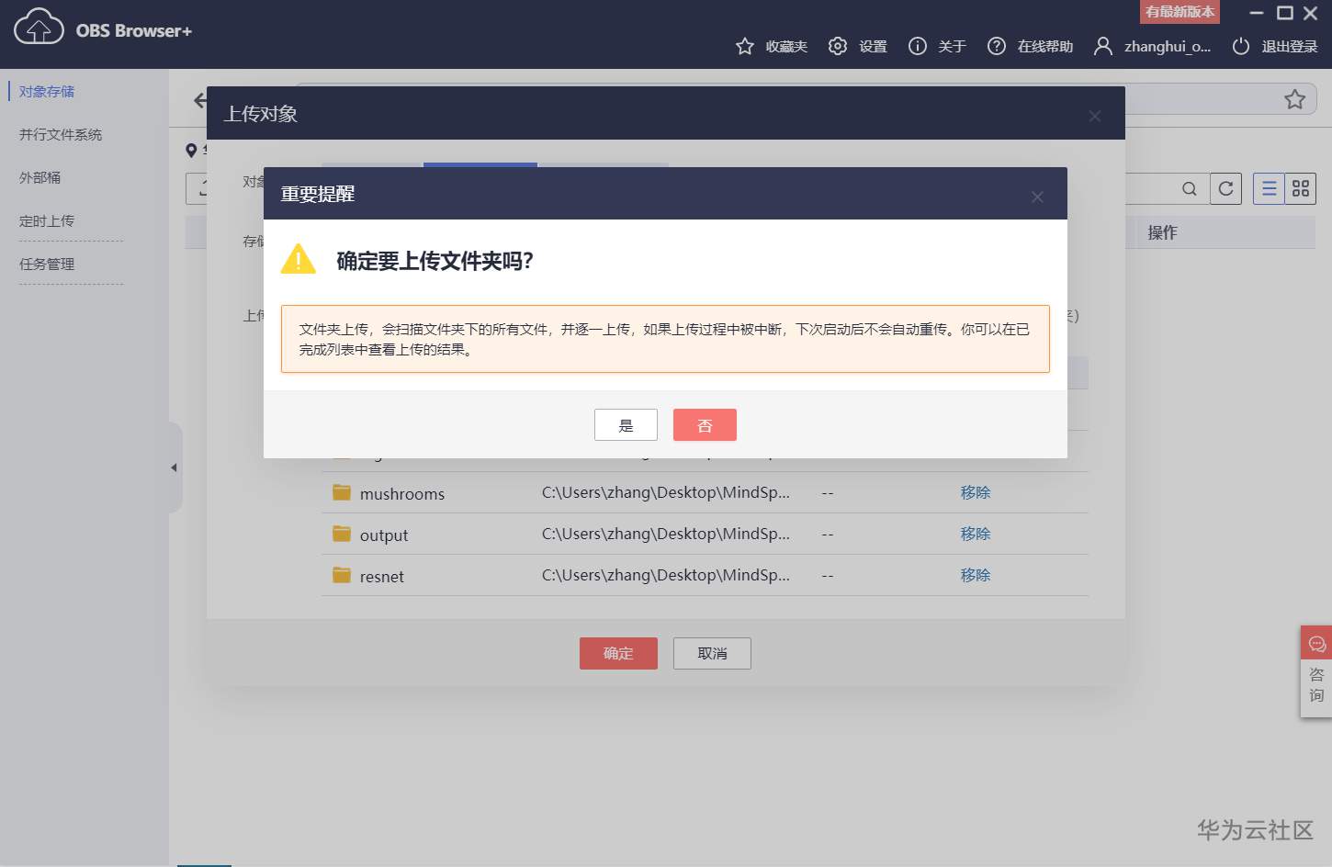Click the 关于 label
The image size is (1332, 867).
pyautogui.click(x=952, y=46)
